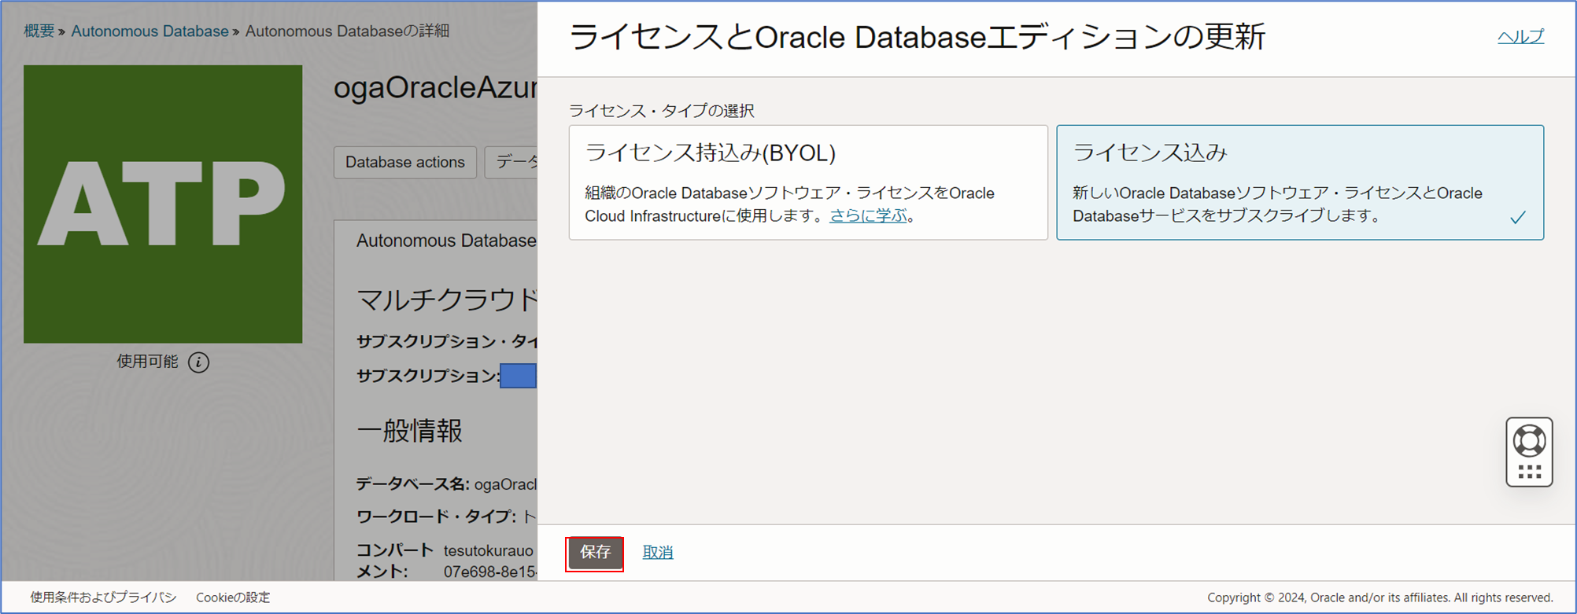Screen dimensions: 1577x614
Task: Select the ライセンス持込み(BYOL) license card
Action: pos(808,182)
